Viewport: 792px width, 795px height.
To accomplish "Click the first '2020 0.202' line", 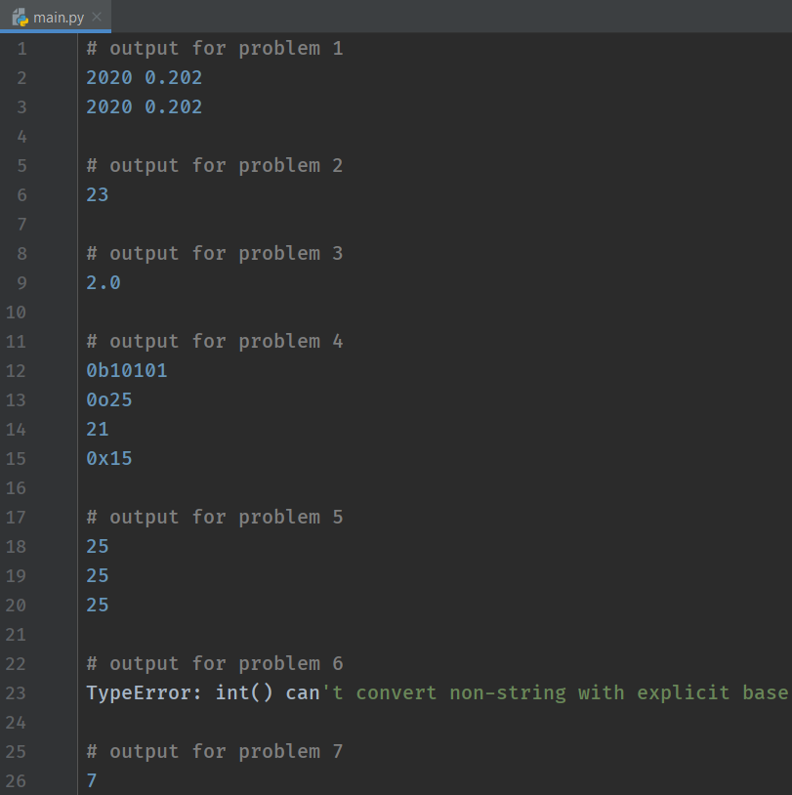I will coord(144,78).
